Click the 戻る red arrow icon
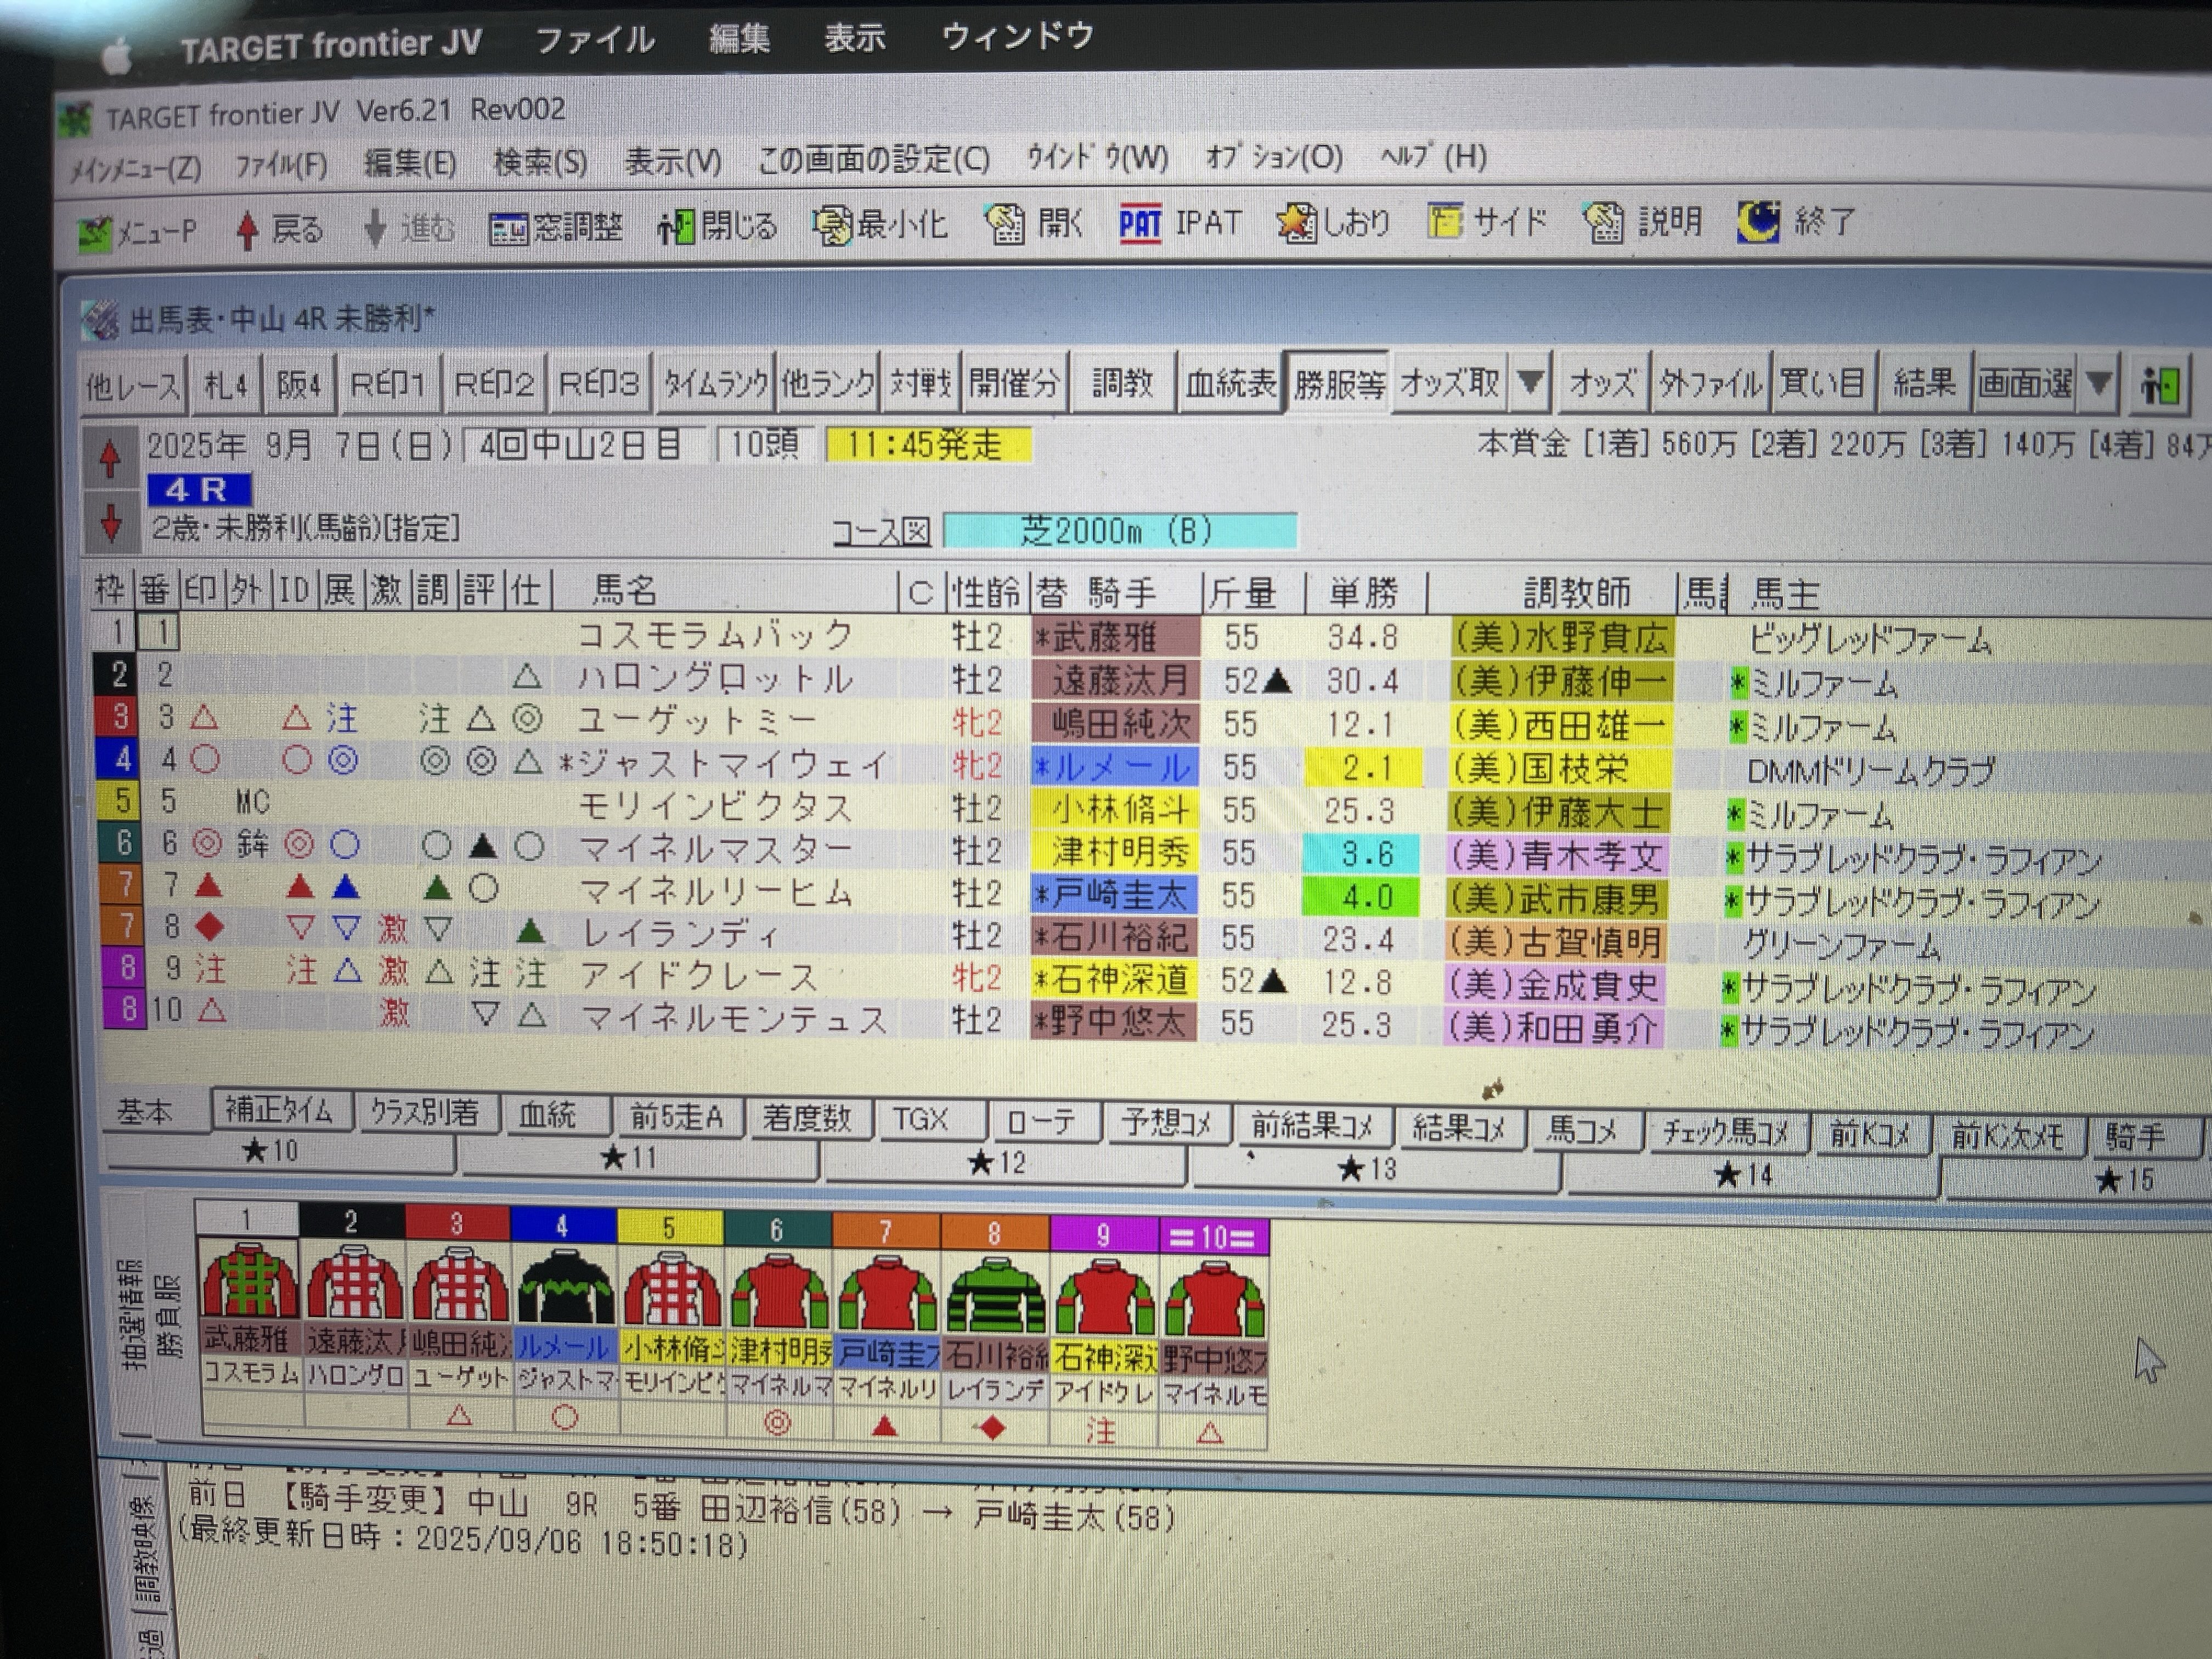The image size is (2212, 1659). (248, 230)
